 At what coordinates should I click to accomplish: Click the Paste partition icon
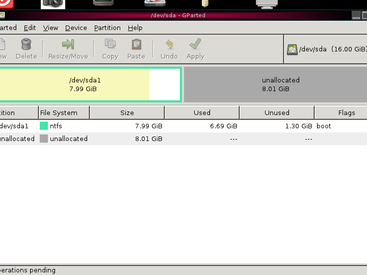[x=136, y=45]
